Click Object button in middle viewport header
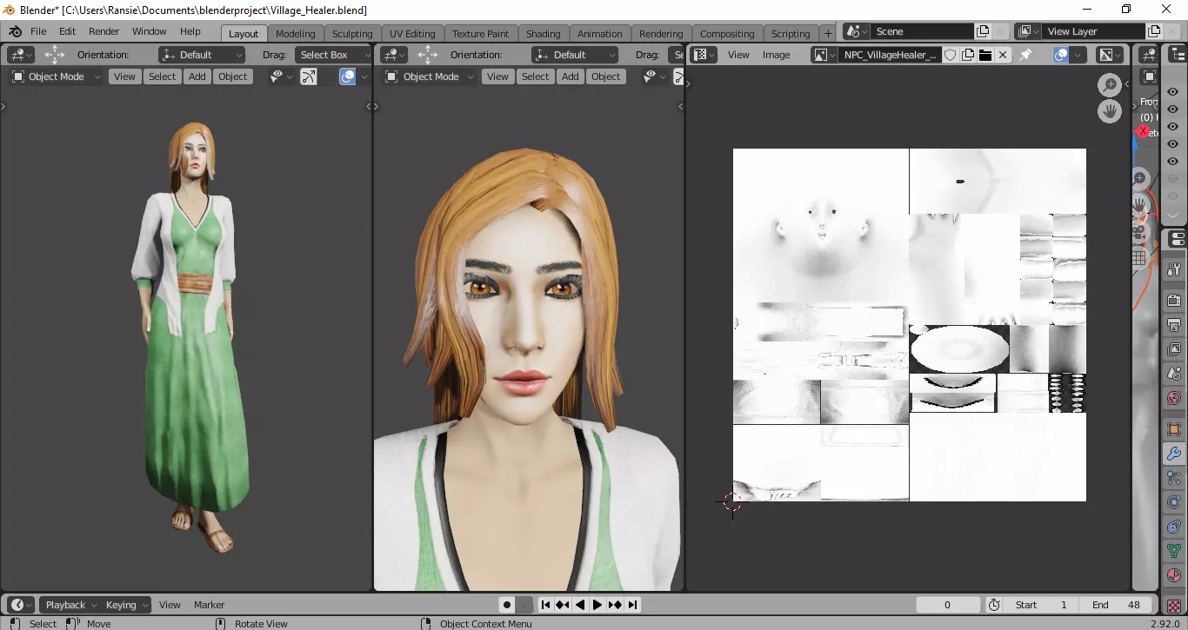The image size is (1188, 630). [x=606, y=76]
